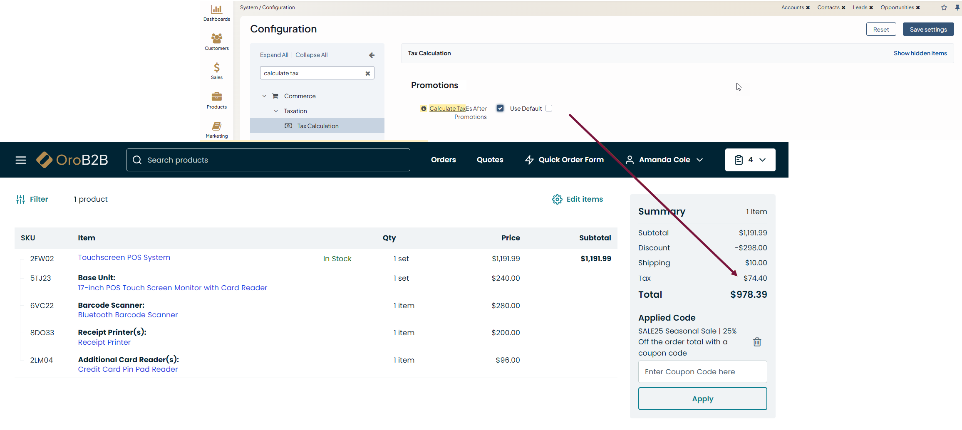Enable the Use Default checkbox

(x=549, y=108)
